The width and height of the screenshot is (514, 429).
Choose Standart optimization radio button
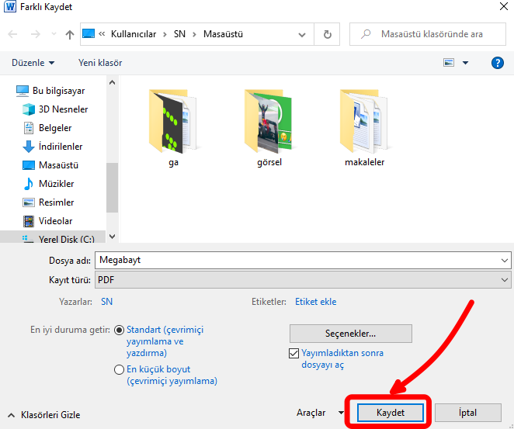[120, 330]
